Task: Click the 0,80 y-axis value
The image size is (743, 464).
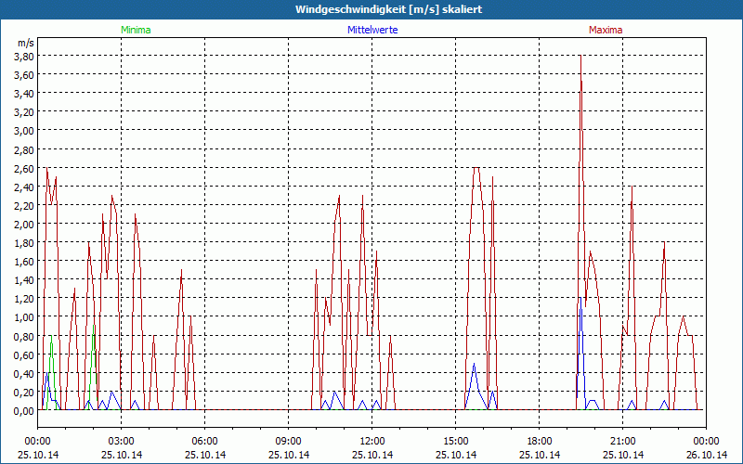Action: click(x=24, y=337)
